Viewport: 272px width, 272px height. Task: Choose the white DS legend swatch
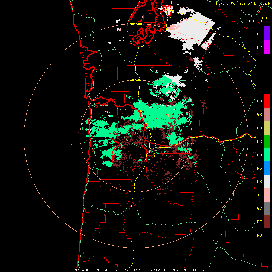coord(267,181)
